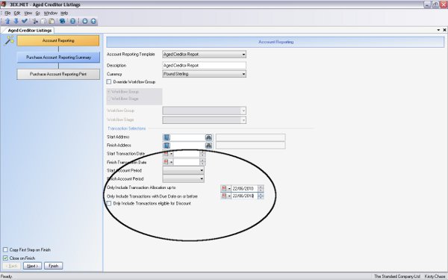Viewport: 448px width, 280px height.
Task: Click the 3EX.NET application icon in title bar
Action: coord(4,4)
